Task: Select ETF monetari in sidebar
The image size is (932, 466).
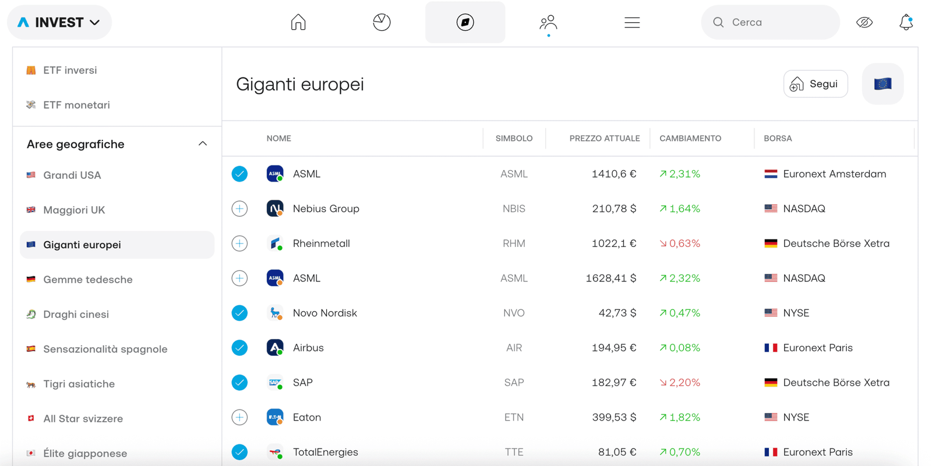Action: coord(117,105)
